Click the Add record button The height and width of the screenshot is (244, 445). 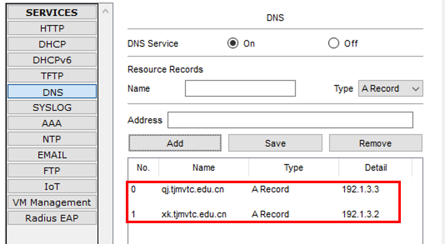175,143
